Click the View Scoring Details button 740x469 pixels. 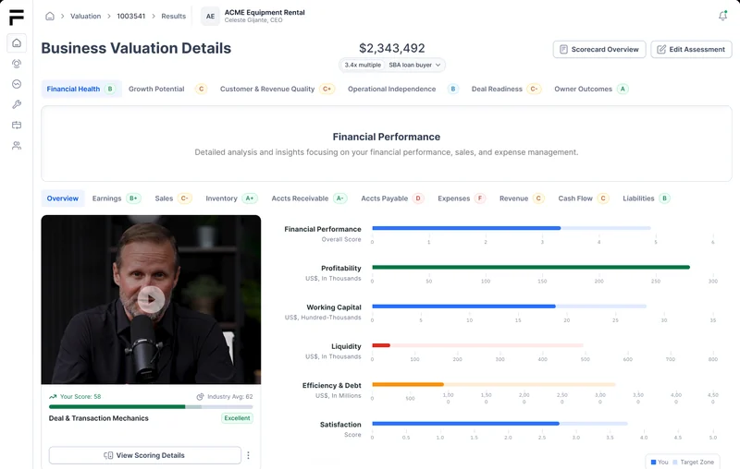tap(145, 455)
